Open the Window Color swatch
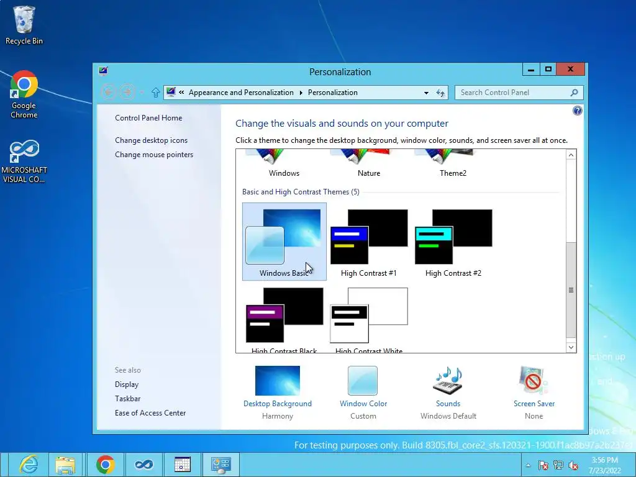636x477 pixels. click(x=363, y=381)
